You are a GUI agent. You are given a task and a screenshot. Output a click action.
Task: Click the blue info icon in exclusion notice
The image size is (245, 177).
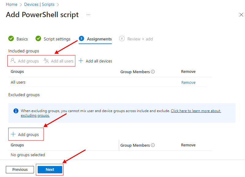click(x=16, y=111)
